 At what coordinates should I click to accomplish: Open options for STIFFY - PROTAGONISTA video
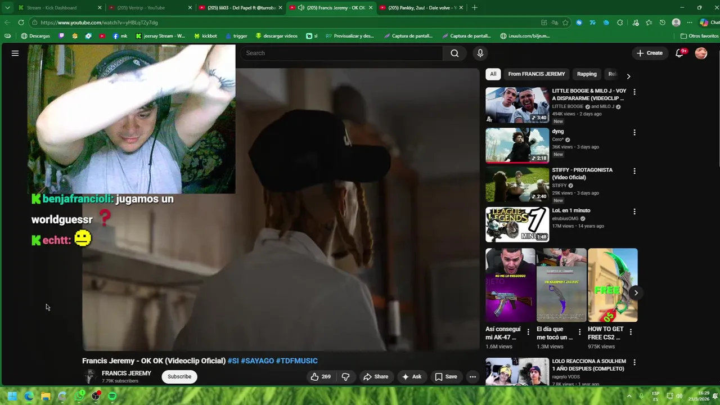point(634,171)
